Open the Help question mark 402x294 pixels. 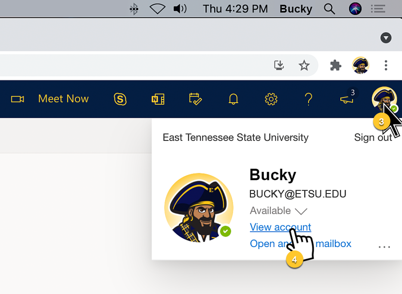[x=309, y=99]
